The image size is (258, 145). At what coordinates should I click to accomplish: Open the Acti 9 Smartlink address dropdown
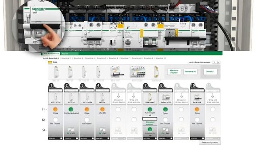pos(218,62)
